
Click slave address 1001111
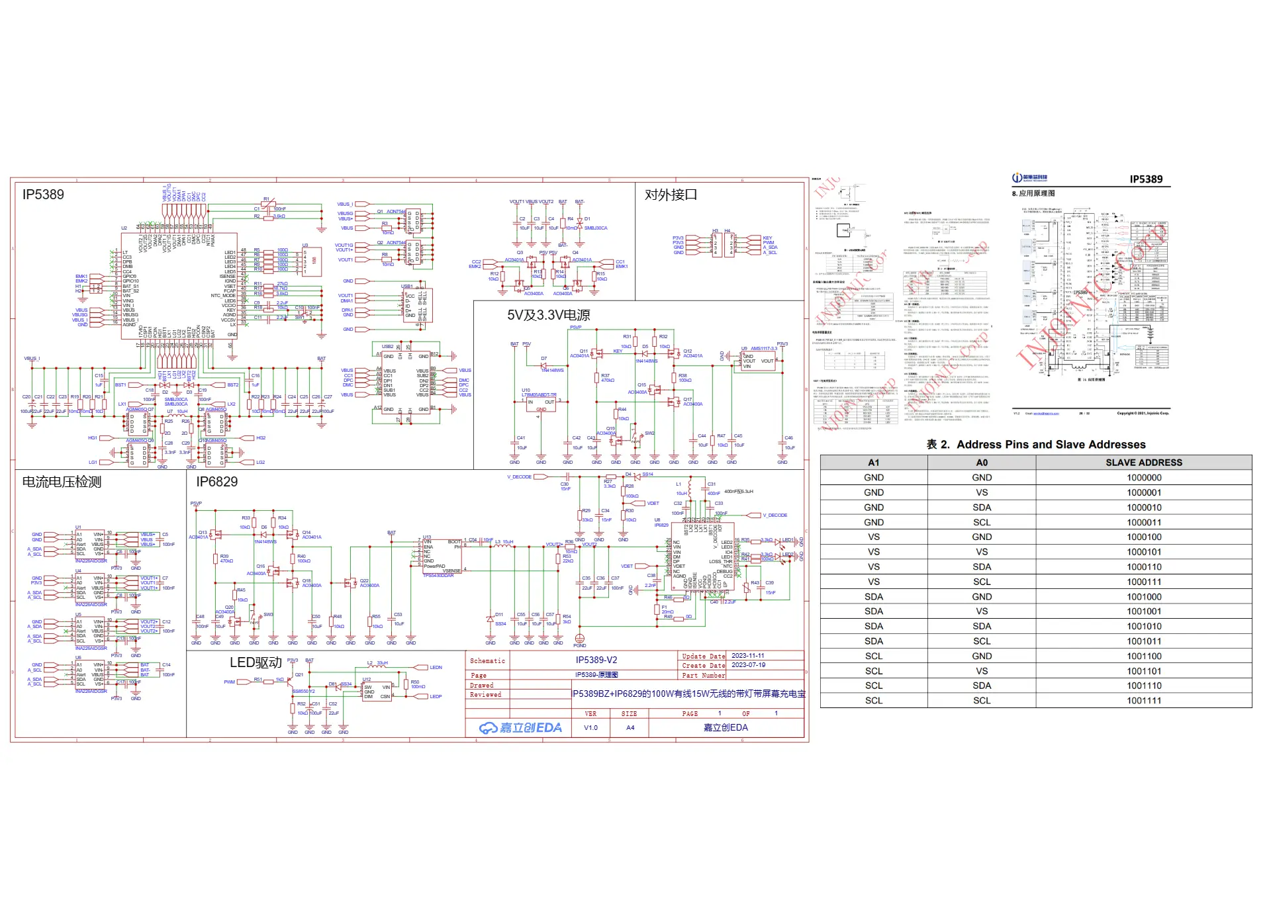[x=1144, y=701]
